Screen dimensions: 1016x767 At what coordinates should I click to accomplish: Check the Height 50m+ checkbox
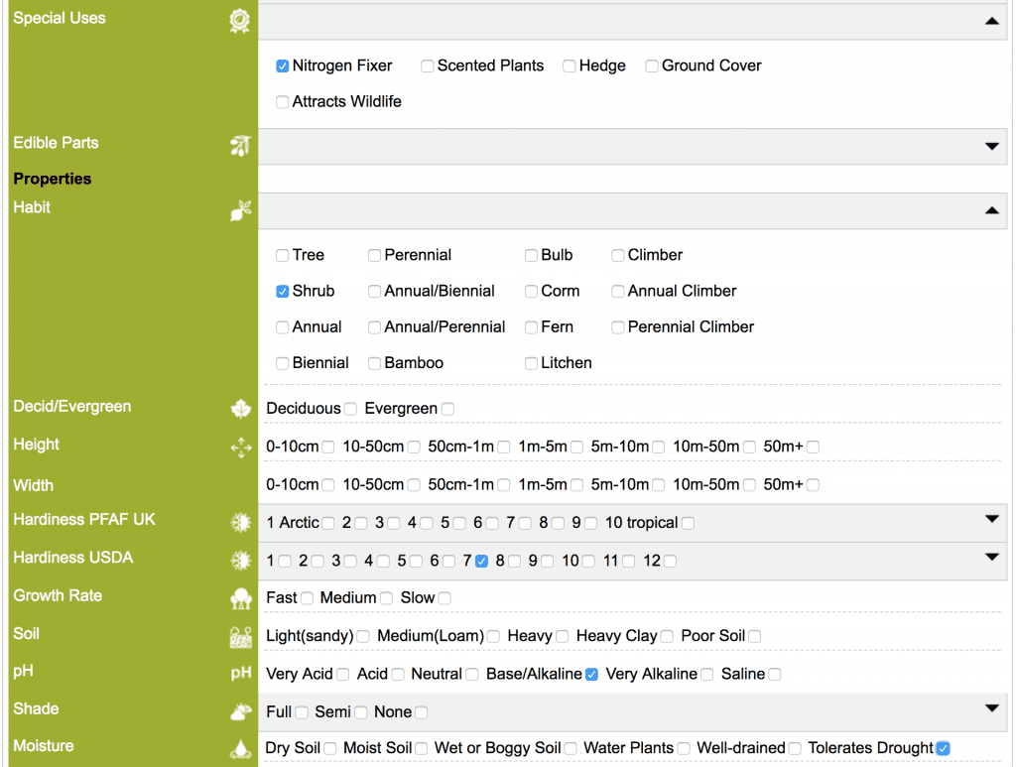[x=813, y=447]
